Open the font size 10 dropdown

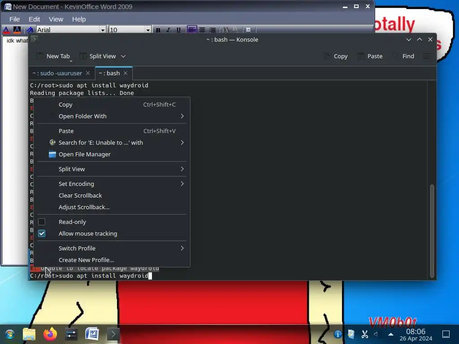pyautogui.click(x=148, y=30)
